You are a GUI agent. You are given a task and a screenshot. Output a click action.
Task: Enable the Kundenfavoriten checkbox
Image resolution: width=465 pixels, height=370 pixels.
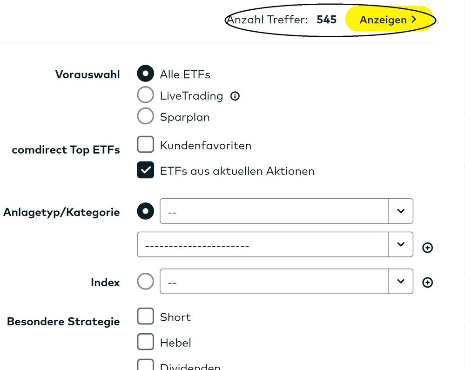pos(145,144)
